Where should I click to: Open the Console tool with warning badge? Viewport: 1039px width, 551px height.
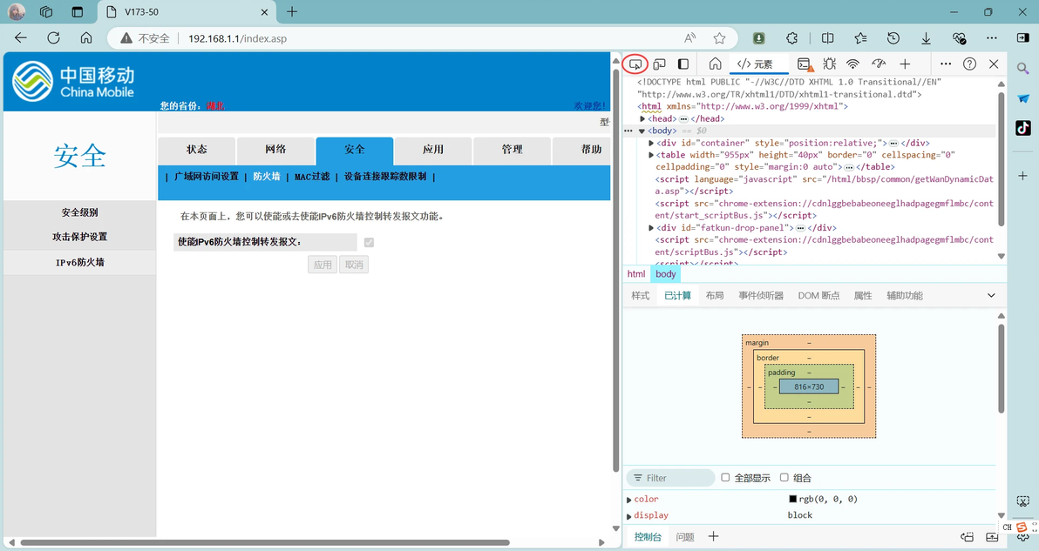(x=805, y=64)
